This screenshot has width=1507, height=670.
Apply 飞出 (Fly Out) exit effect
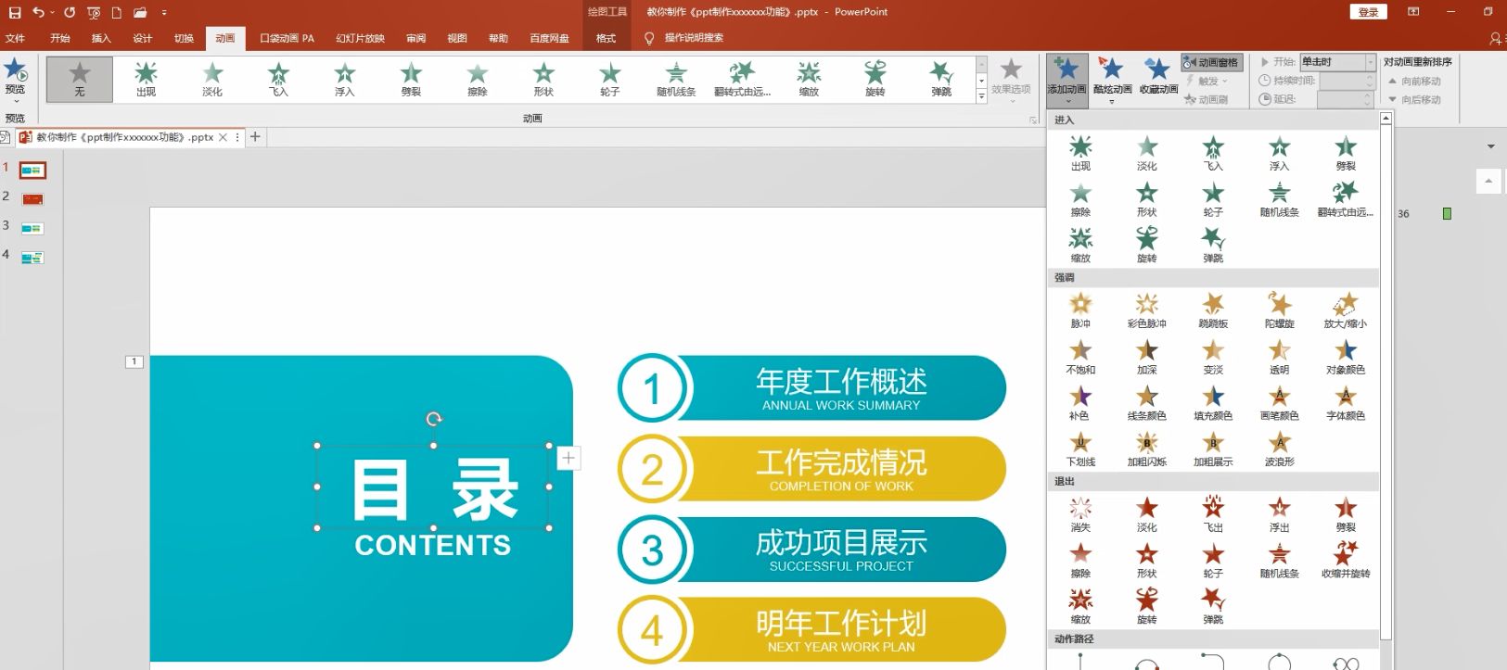pos(1213,515)
